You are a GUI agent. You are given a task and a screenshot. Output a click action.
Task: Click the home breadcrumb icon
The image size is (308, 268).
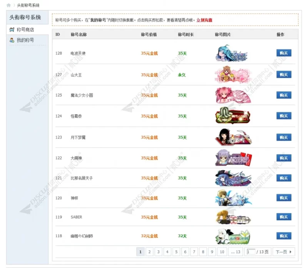tap(8, 5)
